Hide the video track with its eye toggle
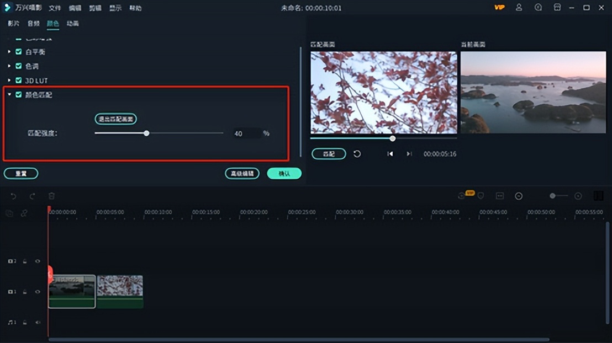 tap(38, 292)
